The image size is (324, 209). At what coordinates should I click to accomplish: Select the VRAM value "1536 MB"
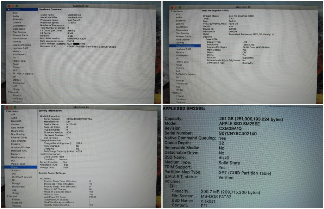[233, 24]
